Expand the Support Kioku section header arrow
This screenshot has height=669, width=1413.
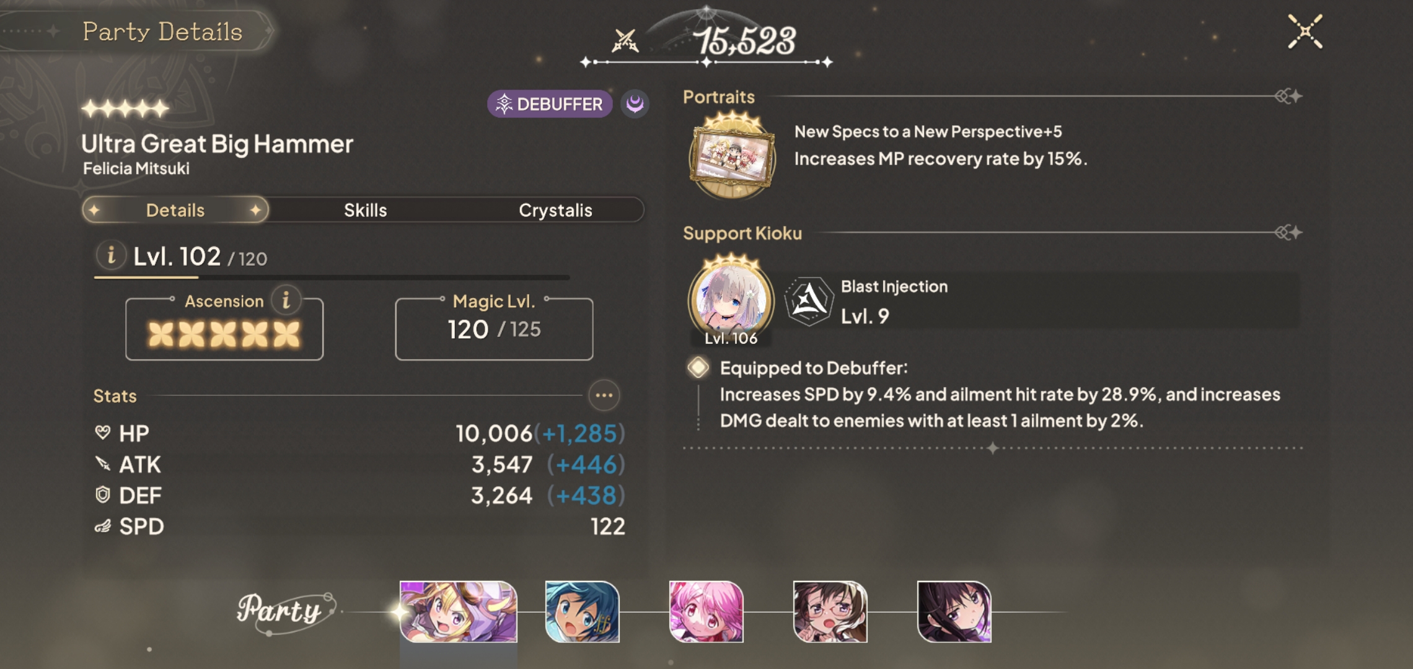[1288, 232]
